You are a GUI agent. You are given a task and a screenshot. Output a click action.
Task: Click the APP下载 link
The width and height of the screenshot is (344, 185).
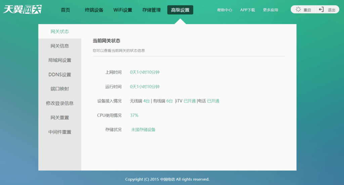pyautogui.click(x=248, y=10)
